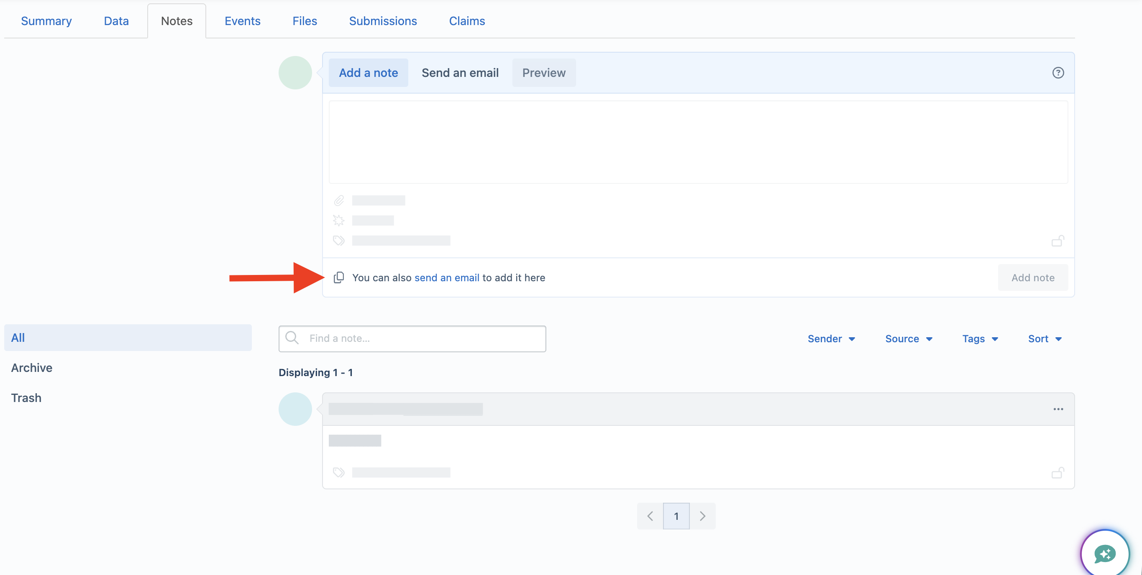
Task: Expand the Source filter dropdown
Action: pyautogui.click(x=909, y=338)
